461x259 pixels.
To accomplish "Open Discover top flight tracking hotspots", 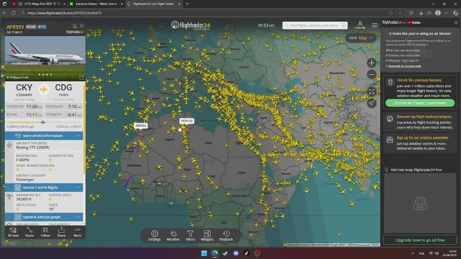I will [420, 122].
